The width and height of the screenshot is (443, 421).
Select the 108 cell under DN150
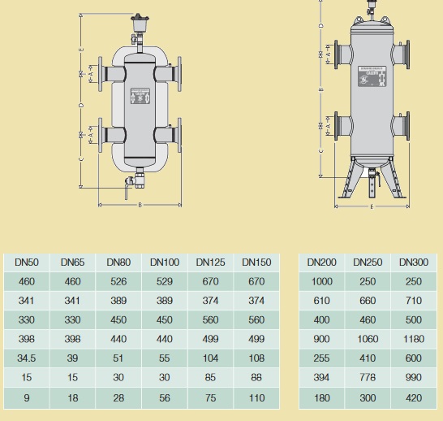pos(256,358)
